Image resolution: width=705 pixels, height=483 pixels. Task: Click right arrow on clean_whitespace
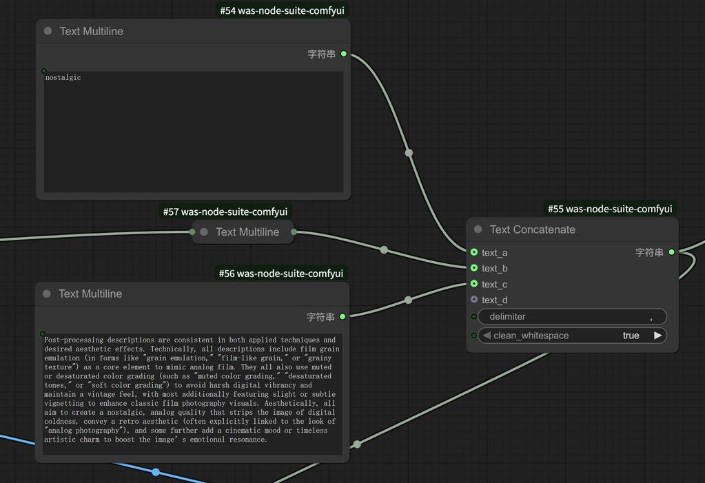coord(657,336)
